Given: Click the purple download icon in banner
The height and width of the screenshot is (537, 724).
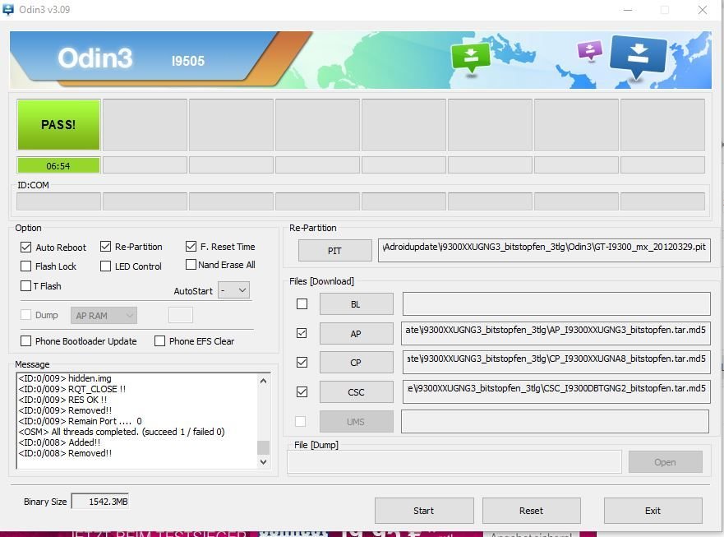Looking at the screenshot, I should coord(589,50).
